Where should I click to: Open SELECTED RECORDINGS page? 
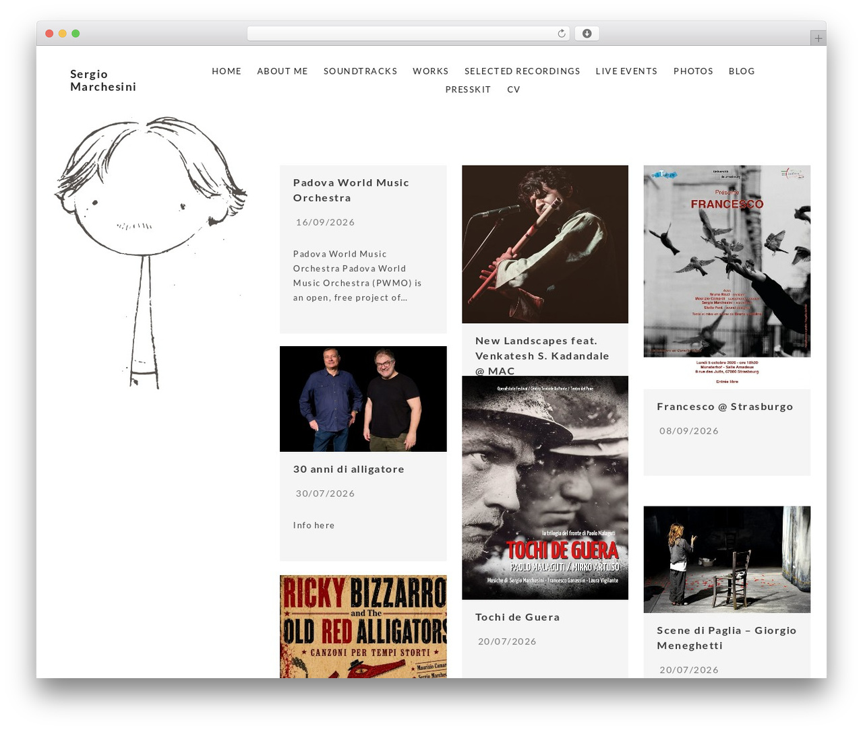[522, 71]
